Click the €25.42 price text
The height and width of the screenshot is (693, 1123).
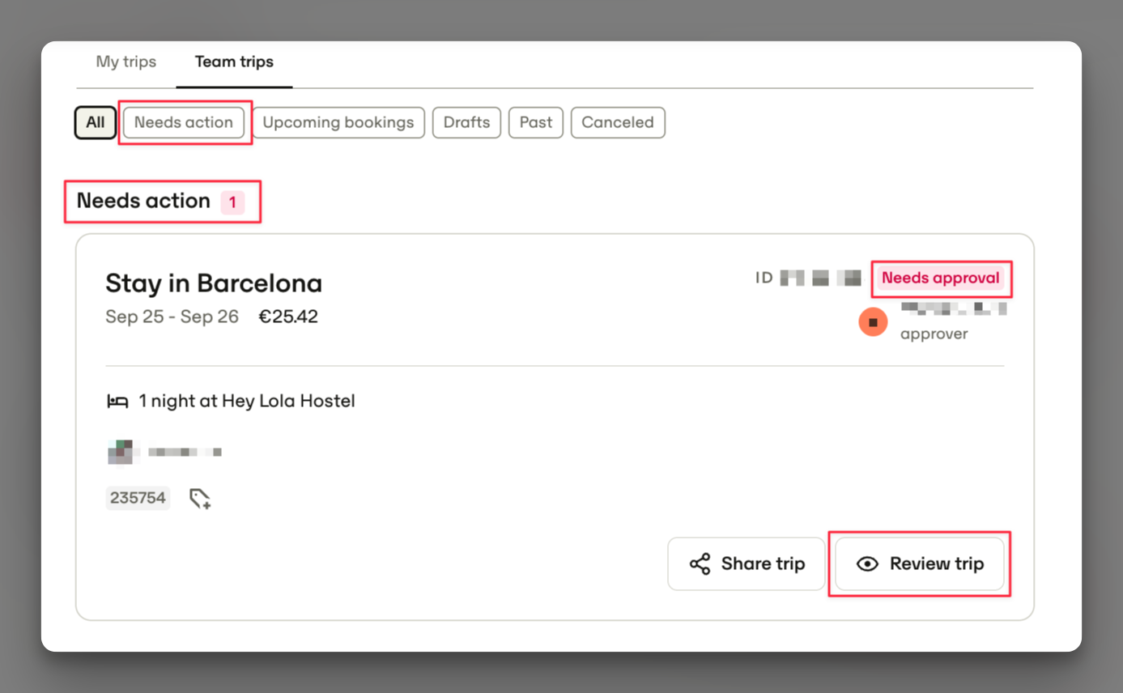tap(288, 317)
